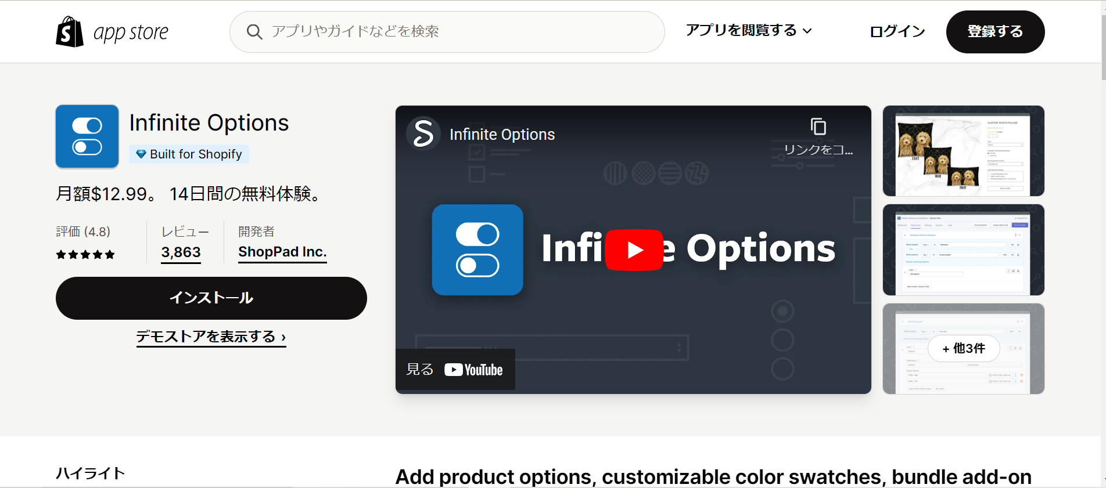Image resolution: width=1106 pixels, height=488 pixels.
Task: Click the インストール button
Action: click(211, 298)
